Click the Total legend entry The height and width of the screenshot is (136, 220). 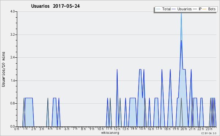point(163,9)
